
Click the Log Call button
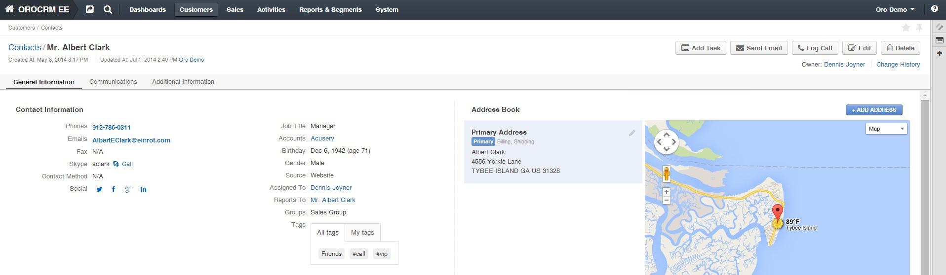tap(815, 48)
